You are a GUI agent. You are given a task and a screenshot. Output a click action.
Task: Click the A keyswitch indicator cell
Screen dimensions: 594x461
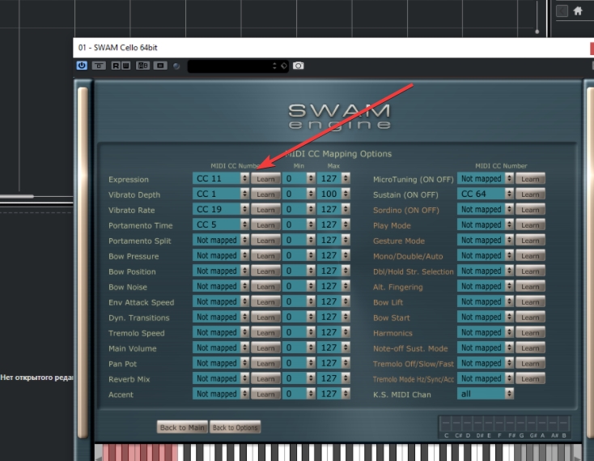click(x=542, y=424)
